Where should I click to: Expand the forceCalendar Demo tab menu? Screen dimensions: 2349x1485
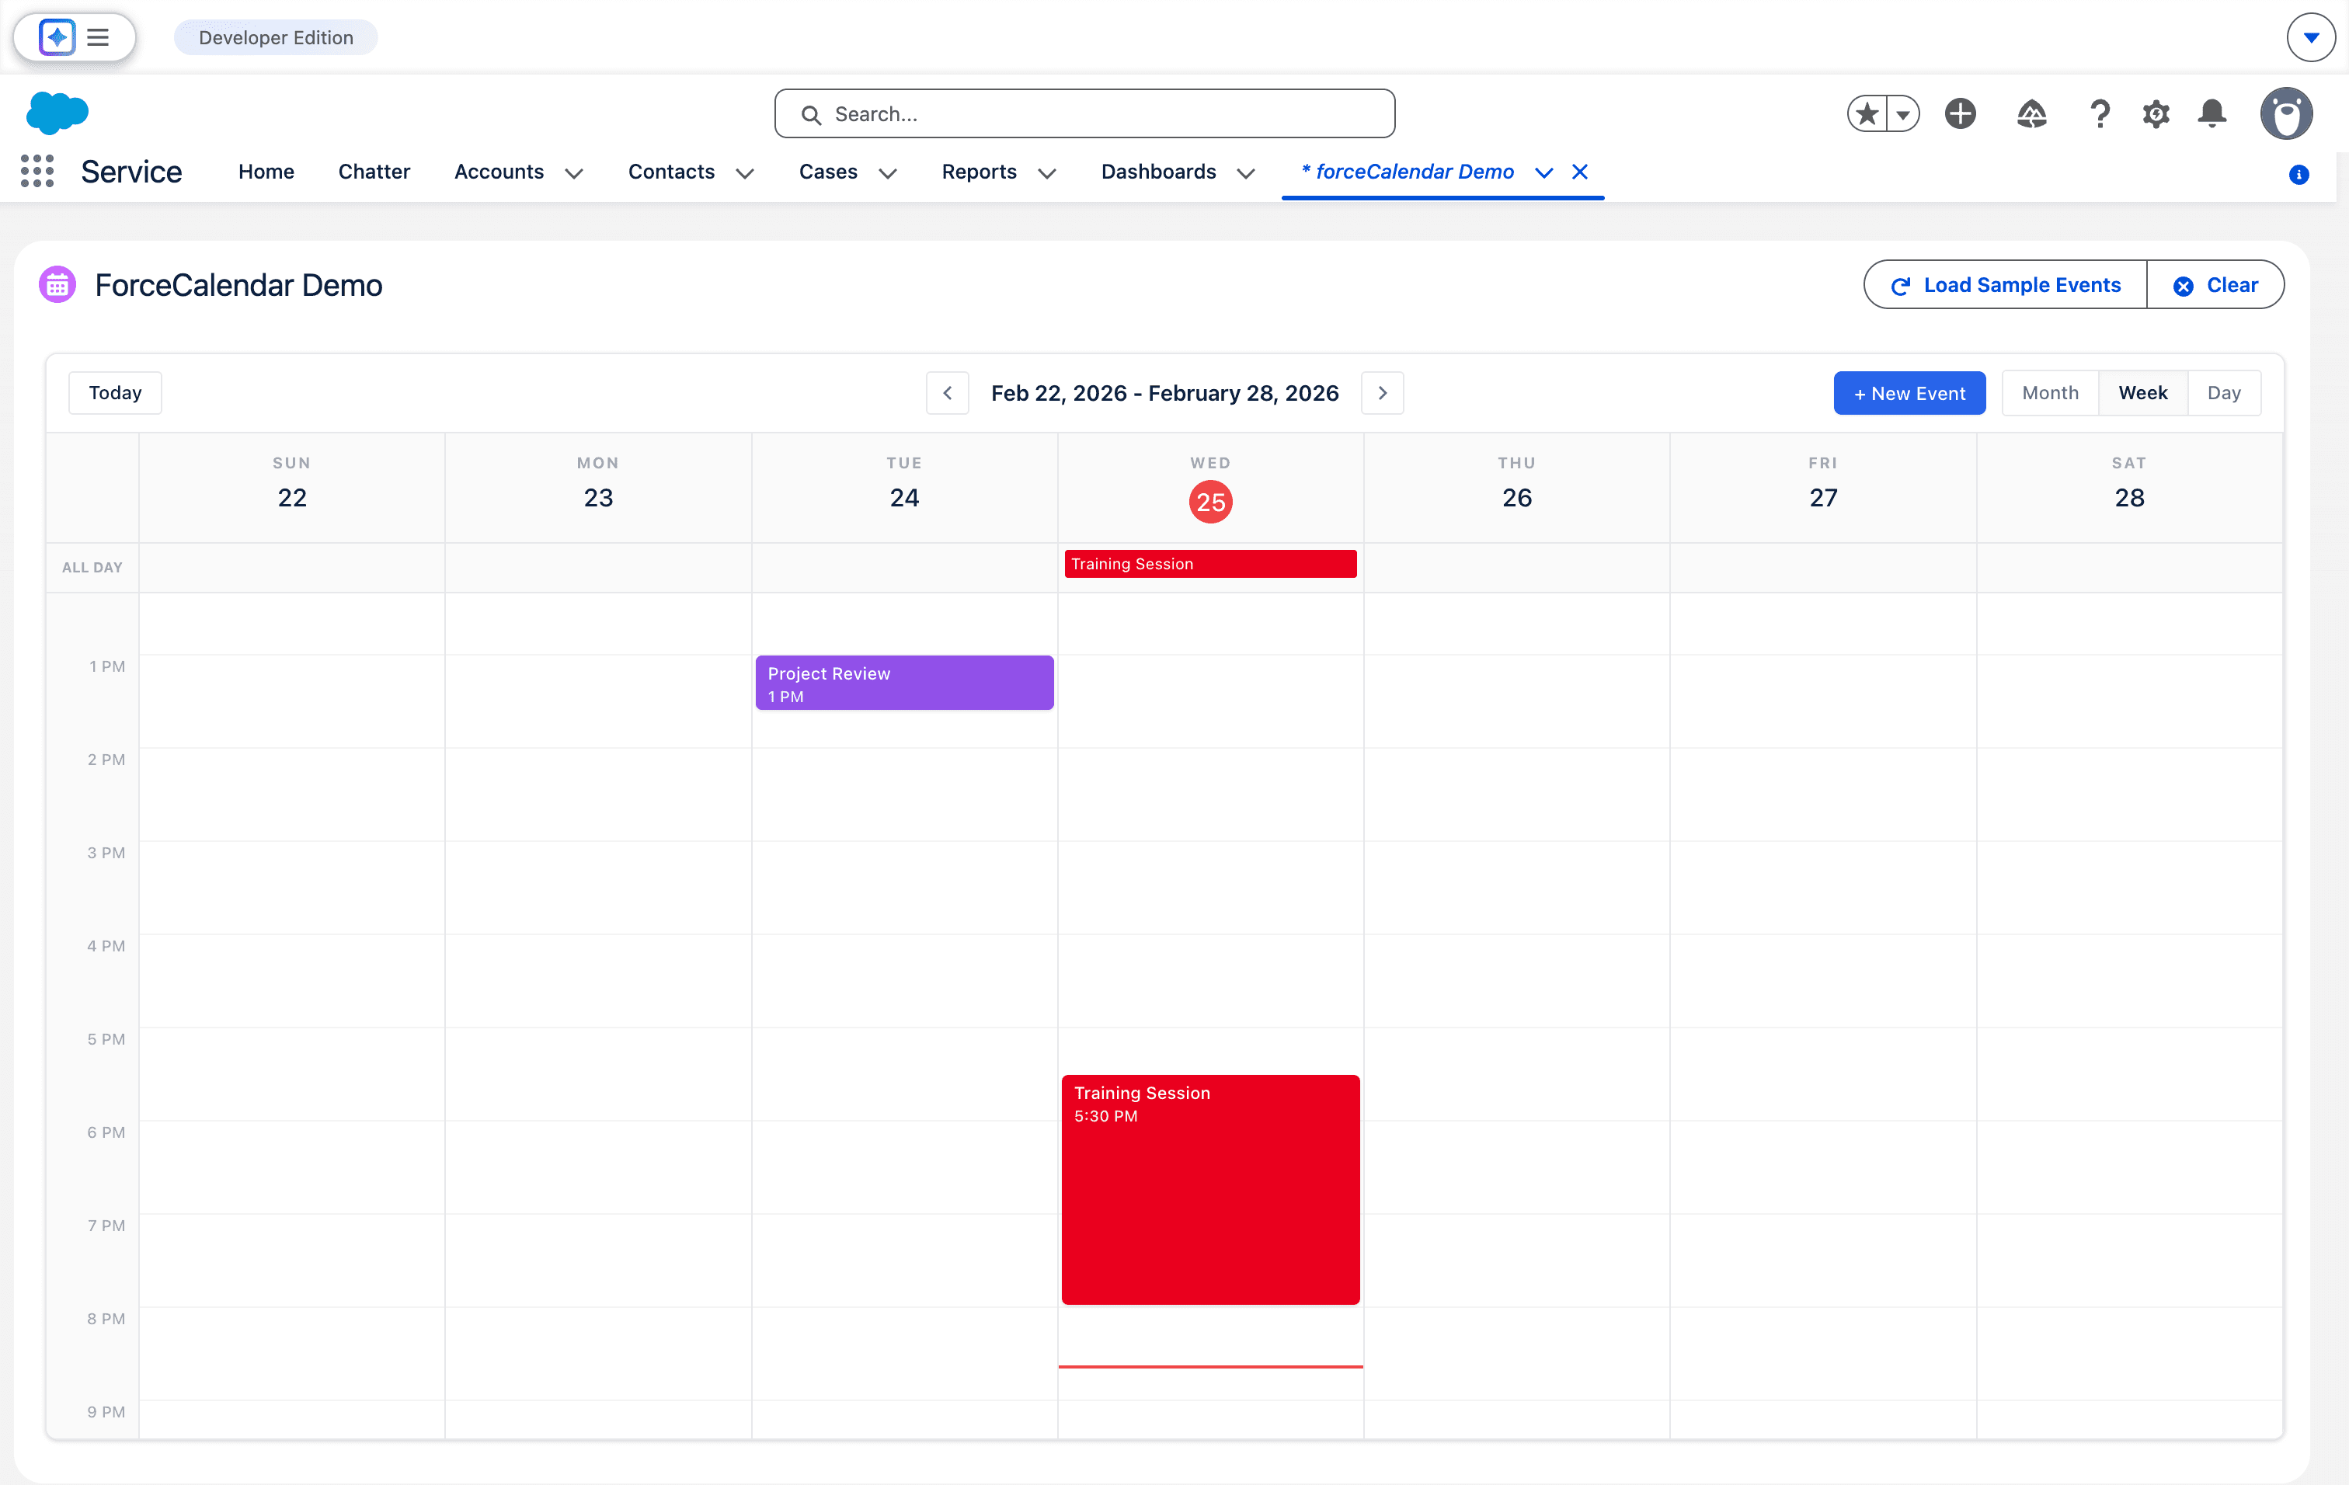tap(1543, 172)
